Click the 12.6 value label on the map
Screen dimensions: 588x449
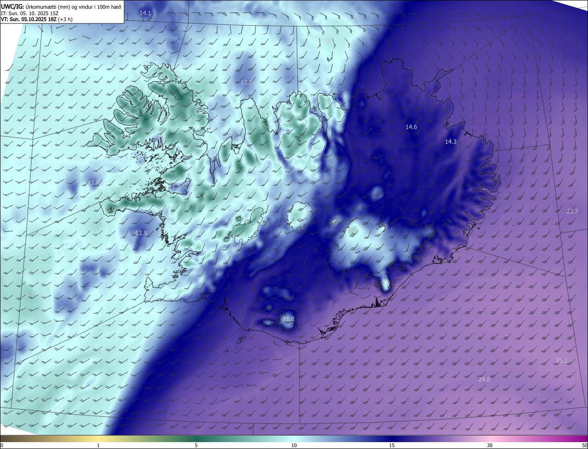click(247, 83)
